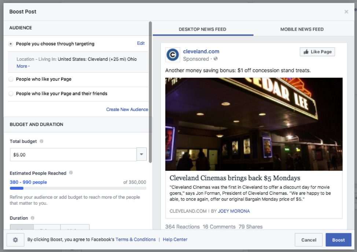Click the left panel vertical scrollbar
The height and width of the screenshot is (252, 357).
[x=150, y=92]
